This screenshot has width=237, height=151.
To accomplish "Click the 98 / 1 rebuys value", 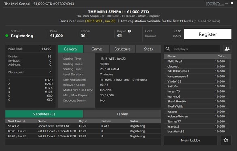I will pos(104,85).
